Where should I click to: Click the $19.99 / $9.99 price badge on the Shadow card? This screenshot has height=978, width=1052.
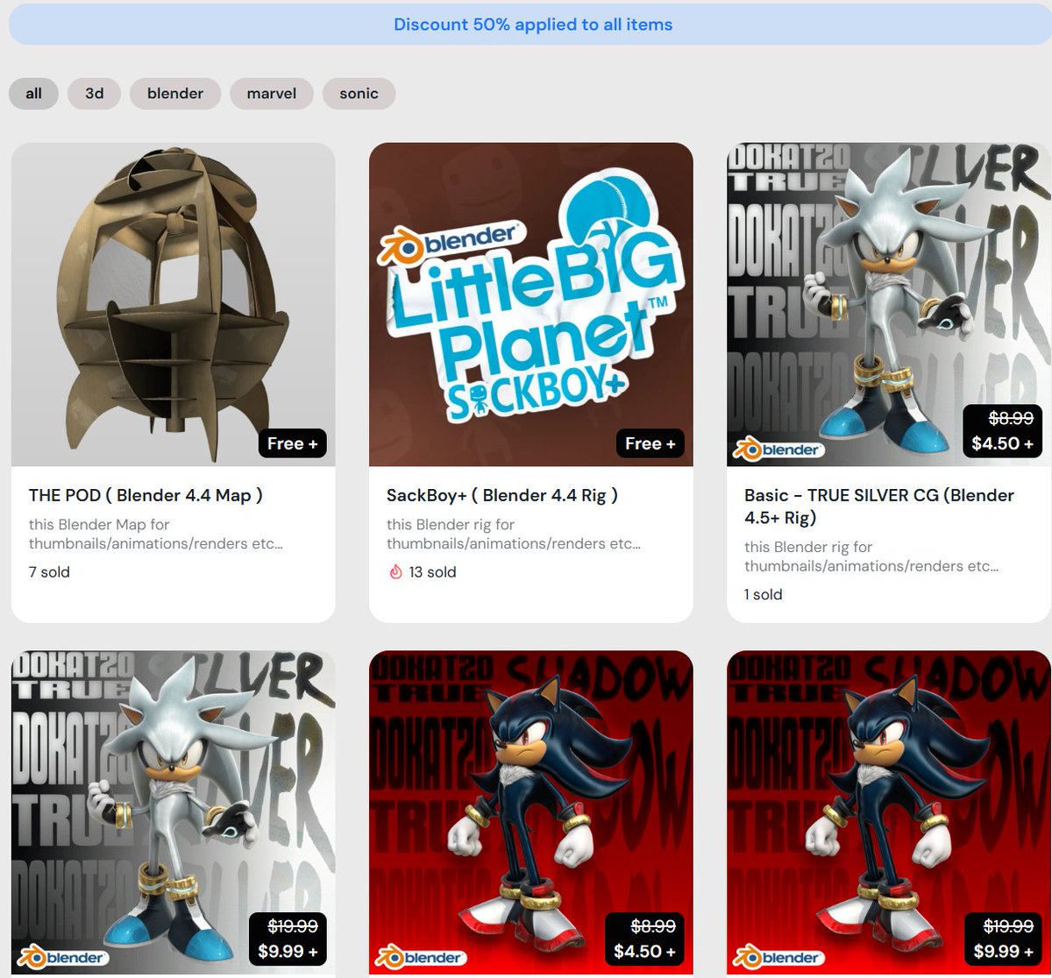[x=1003, y=939]
